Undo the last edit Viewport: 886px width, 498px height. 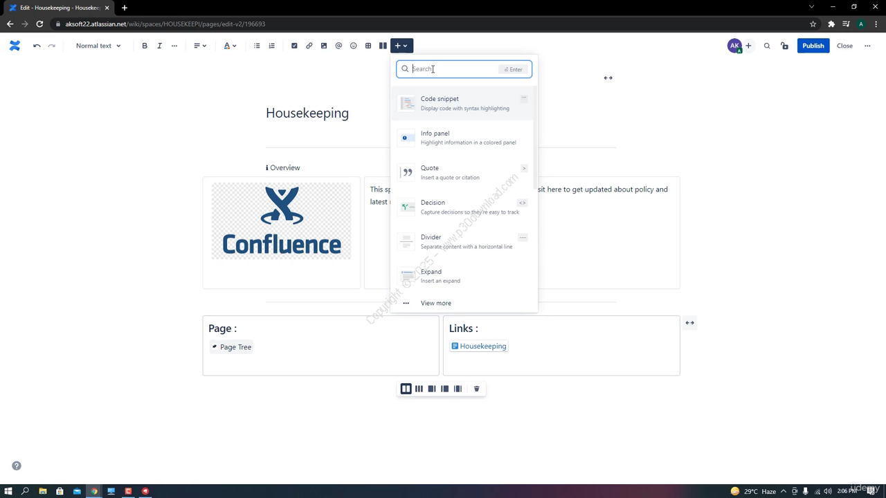click(37, 46)
